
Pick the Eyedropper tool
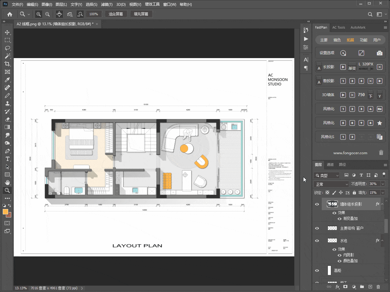7,80
